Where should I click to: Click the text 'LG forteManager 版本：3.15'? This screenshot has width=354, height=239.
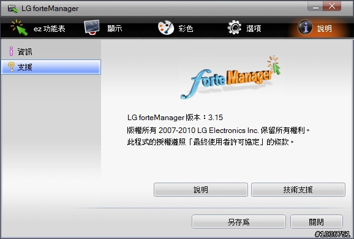click(x=175, y=118)
